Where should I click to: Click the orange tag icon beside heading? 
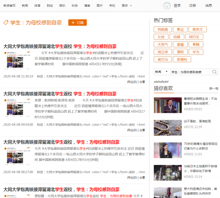coord(6,23)
